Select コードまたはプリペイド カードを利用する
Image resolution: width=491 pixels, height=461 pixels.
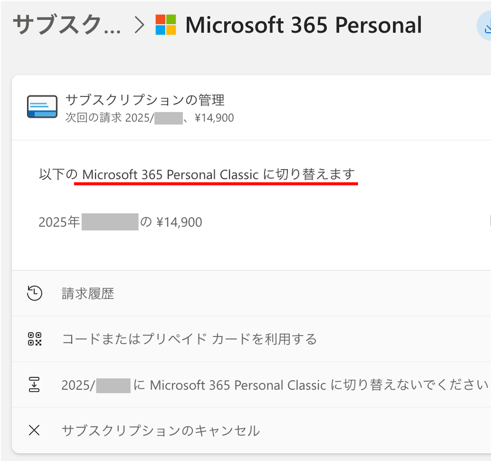[x=189, y=339]
